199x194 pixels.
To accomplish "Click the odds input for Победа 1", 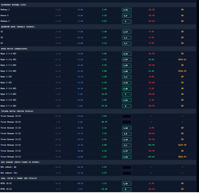I will [x=127, y=10].
